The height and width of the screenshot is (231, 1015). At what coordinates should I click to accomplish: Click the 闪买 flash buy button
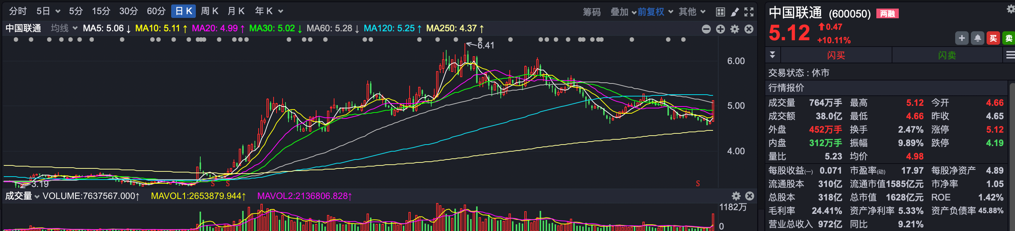pos(836,55)
